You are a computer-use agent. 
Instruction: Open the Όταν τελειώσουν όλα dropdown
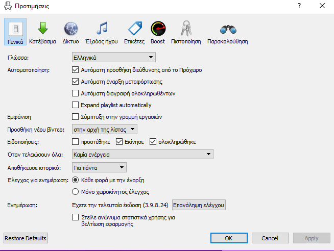coord(142,154)
